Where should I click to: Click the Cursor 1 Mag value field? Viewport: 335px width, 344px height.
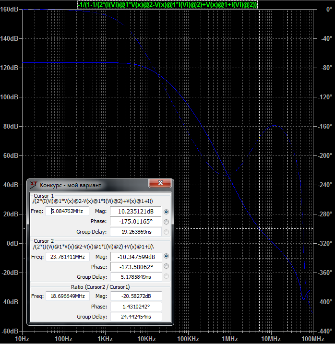point(136,211)
